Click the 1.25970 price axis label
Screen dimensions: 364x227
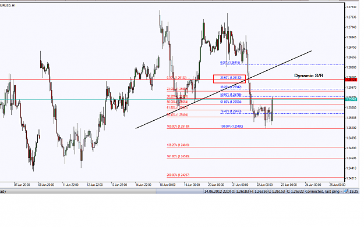coord(351,88)
